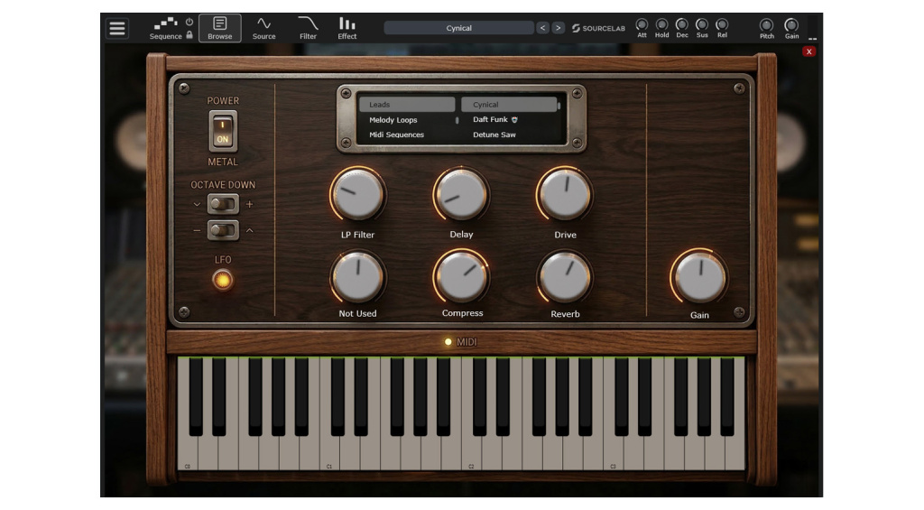This screenshot has height=510, width=924.
Task: Select the Leads category
Action: point(407,105)
